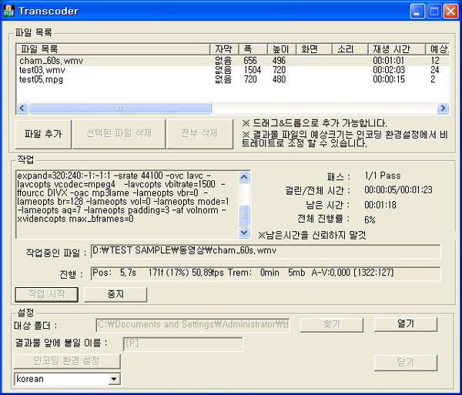Select the test05.mpg file row

(233, 79)
